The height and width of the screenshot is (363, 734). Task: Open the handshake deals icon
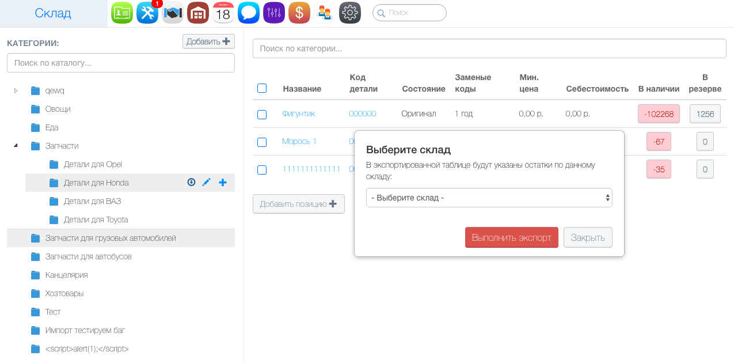172,13
